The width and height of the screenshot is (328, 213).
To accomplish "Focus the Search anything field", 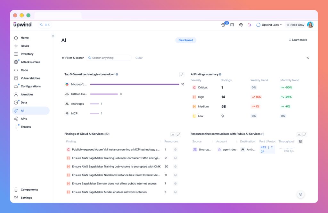I will 109,58.
